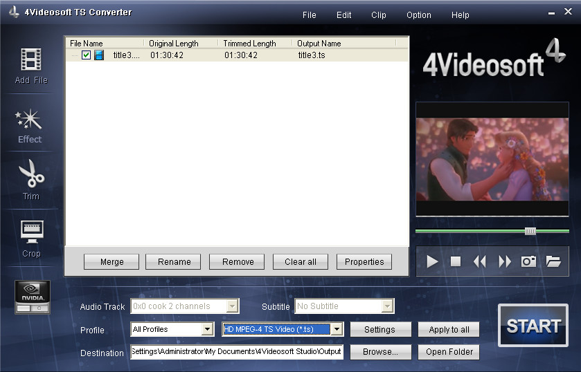
Task: Open profile Settings
Action: tap(381, 329)
